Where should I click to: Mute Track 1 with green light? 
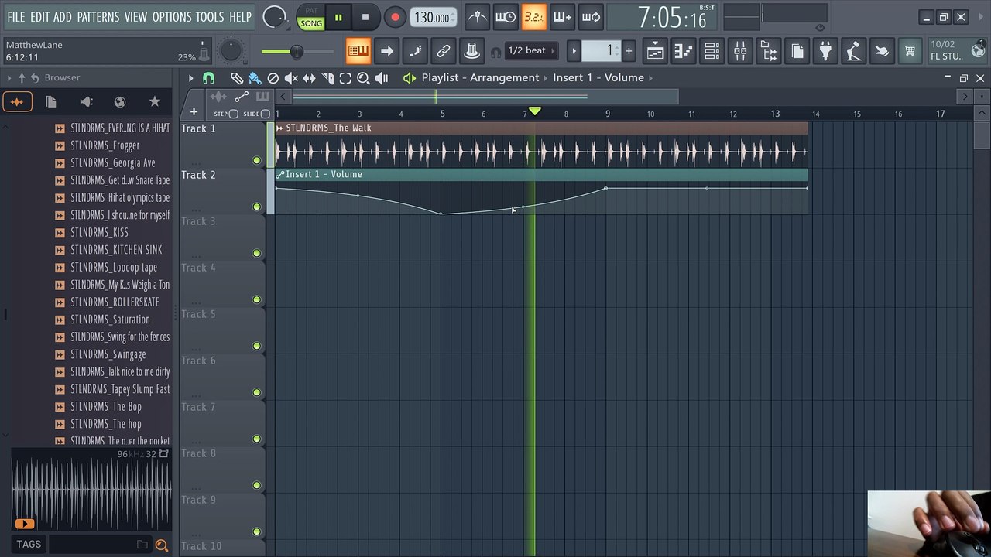256,160
